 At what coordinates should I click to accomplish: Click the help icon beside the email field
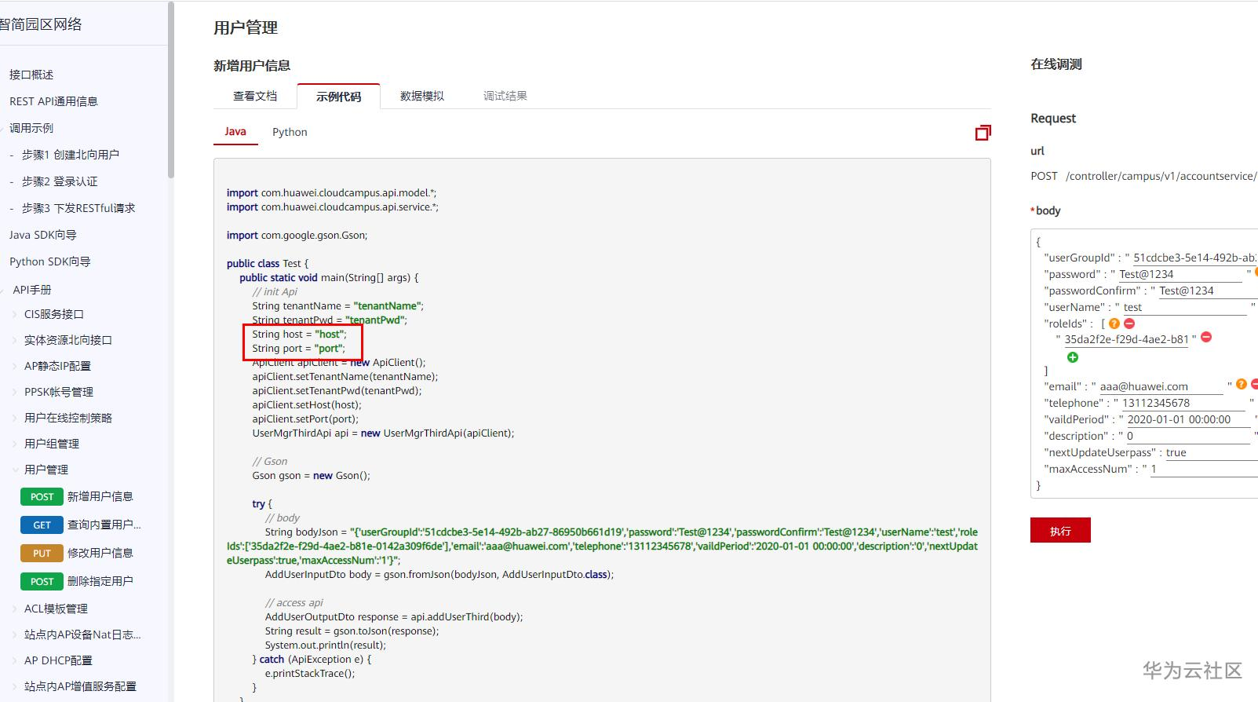1241,384
